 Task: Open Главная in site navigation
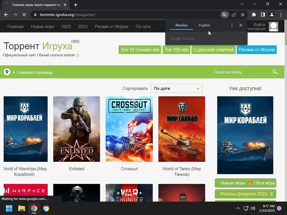(15, 27)
